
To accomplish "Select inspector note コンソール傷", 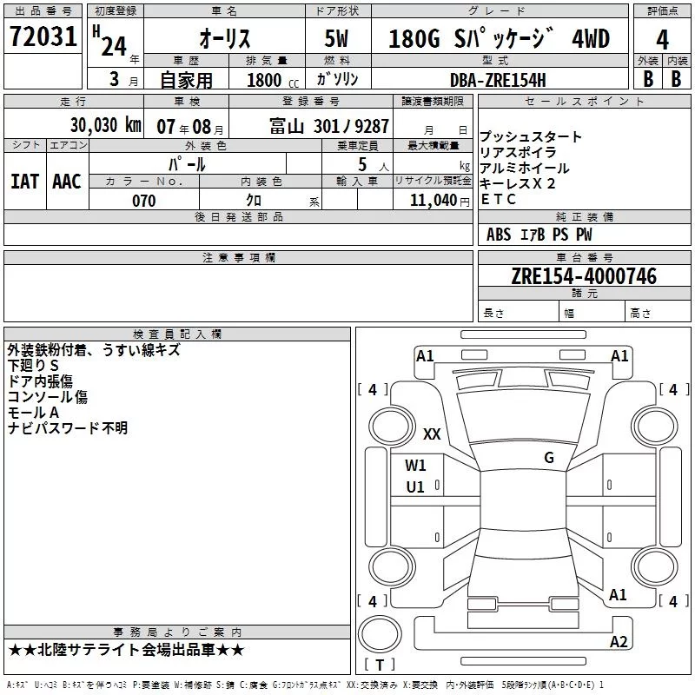I will click(x=48, y=397).
